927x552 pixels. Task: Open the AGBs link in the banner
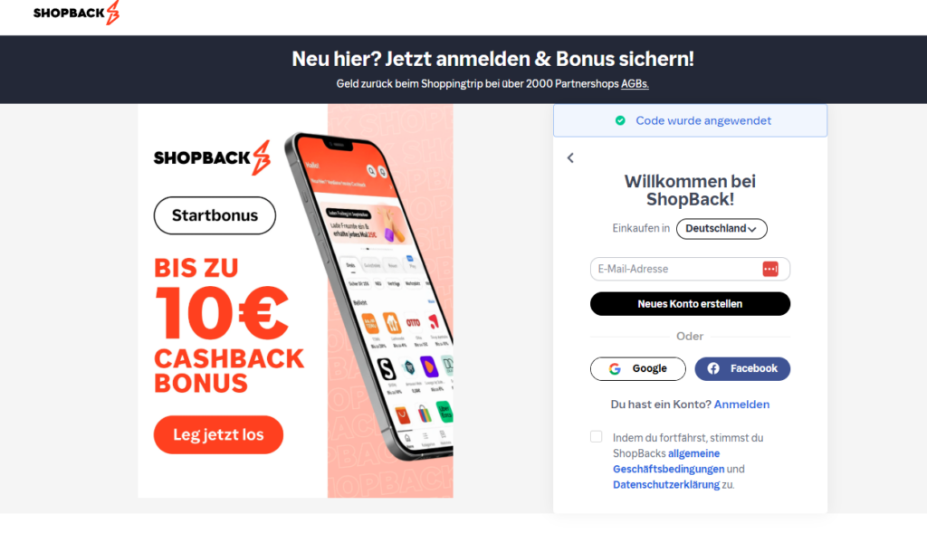(635, 84)
